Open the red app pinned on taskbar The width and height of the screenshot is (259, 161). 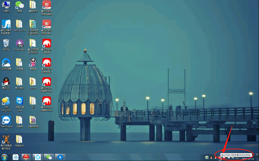[26, 157]
